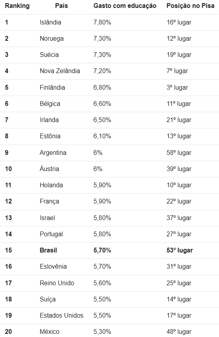The width and height of the screenshot is (219, 337).
Task: Click the Islândia country cell
Action: pos(50,22)
